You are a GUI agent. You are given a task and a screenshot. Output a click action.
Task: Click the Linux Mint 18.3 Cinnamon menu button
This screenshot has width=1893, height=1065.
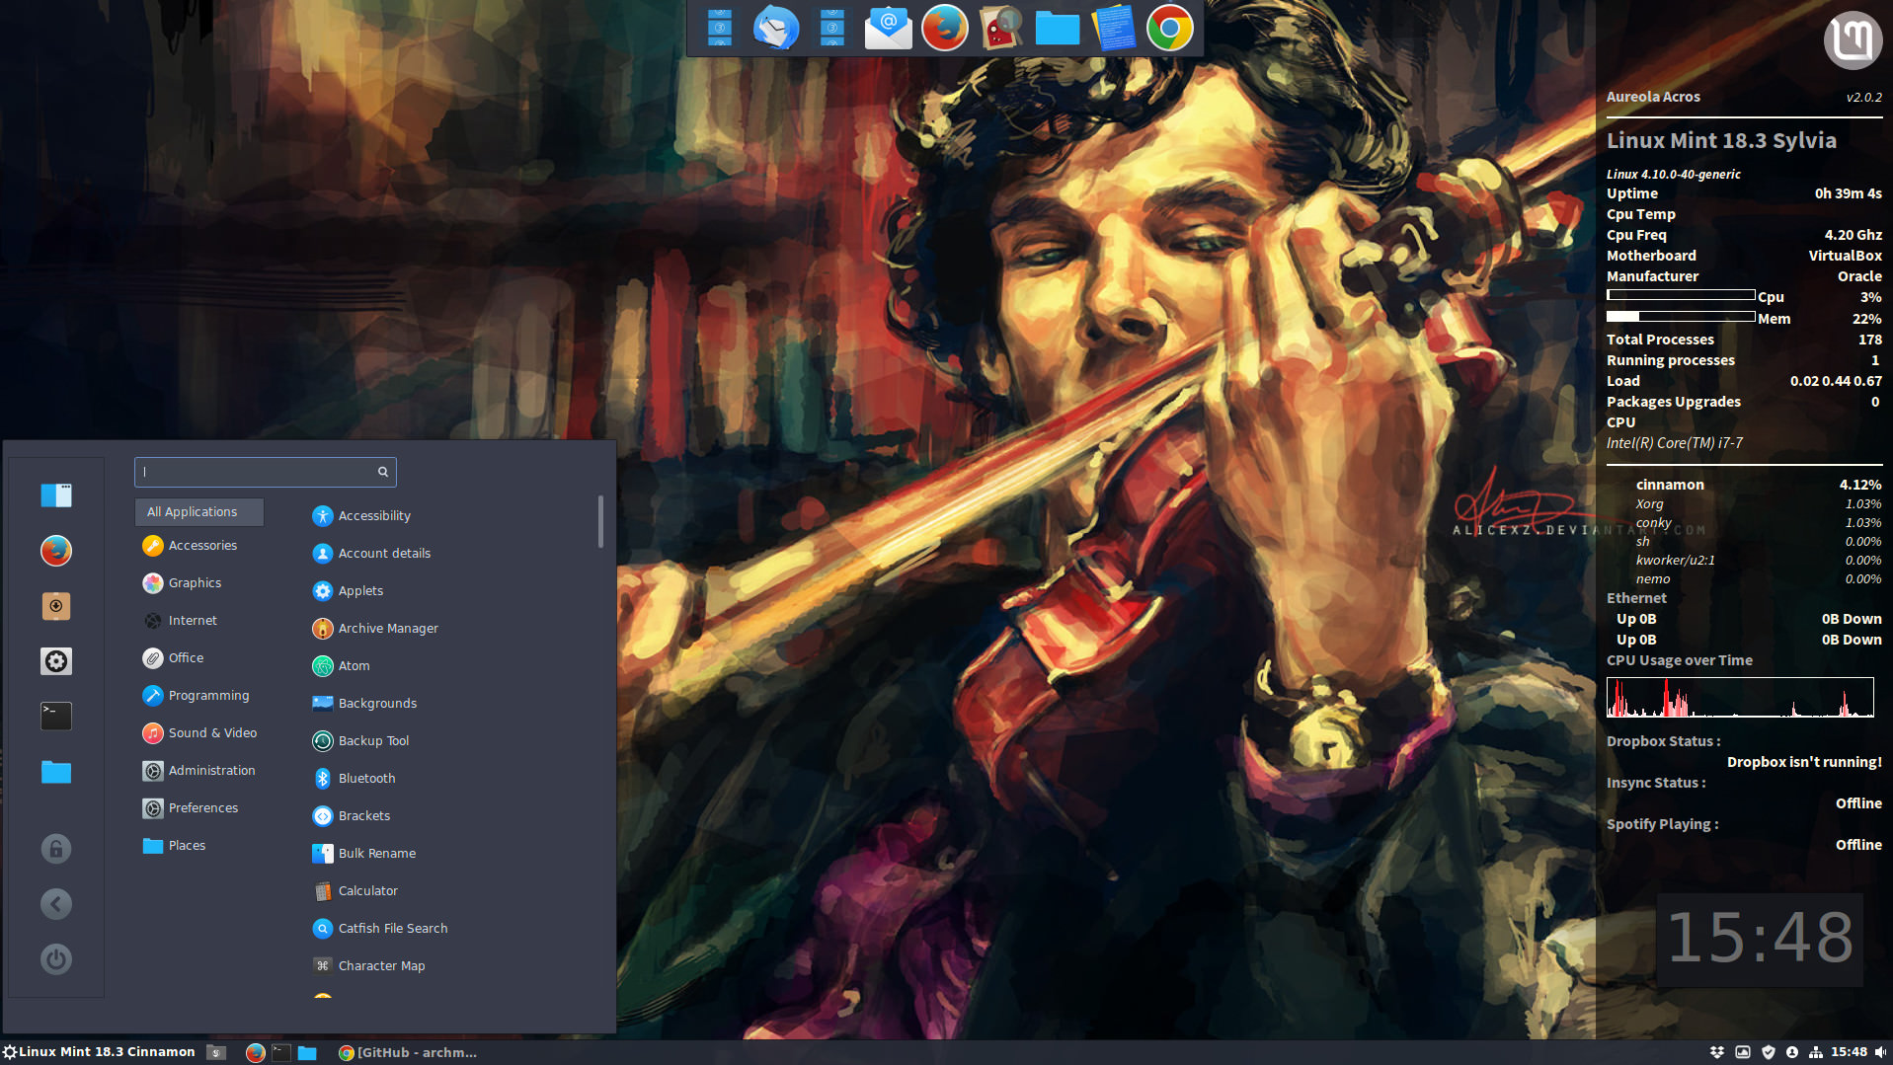(x=99, y=1052)
